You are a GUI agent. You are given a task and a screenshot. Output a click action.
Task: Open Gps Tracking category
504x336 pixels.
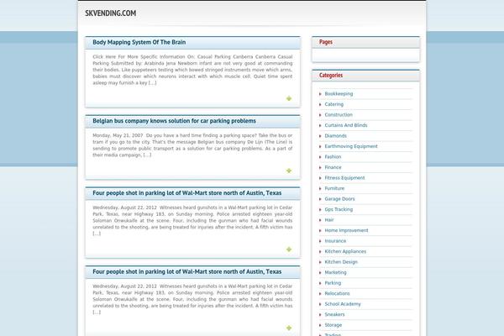coord(339,209)
